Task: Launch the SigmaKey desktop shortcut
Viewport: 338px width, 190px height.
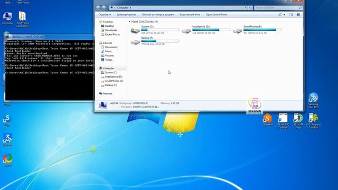Action: [267, 120]
